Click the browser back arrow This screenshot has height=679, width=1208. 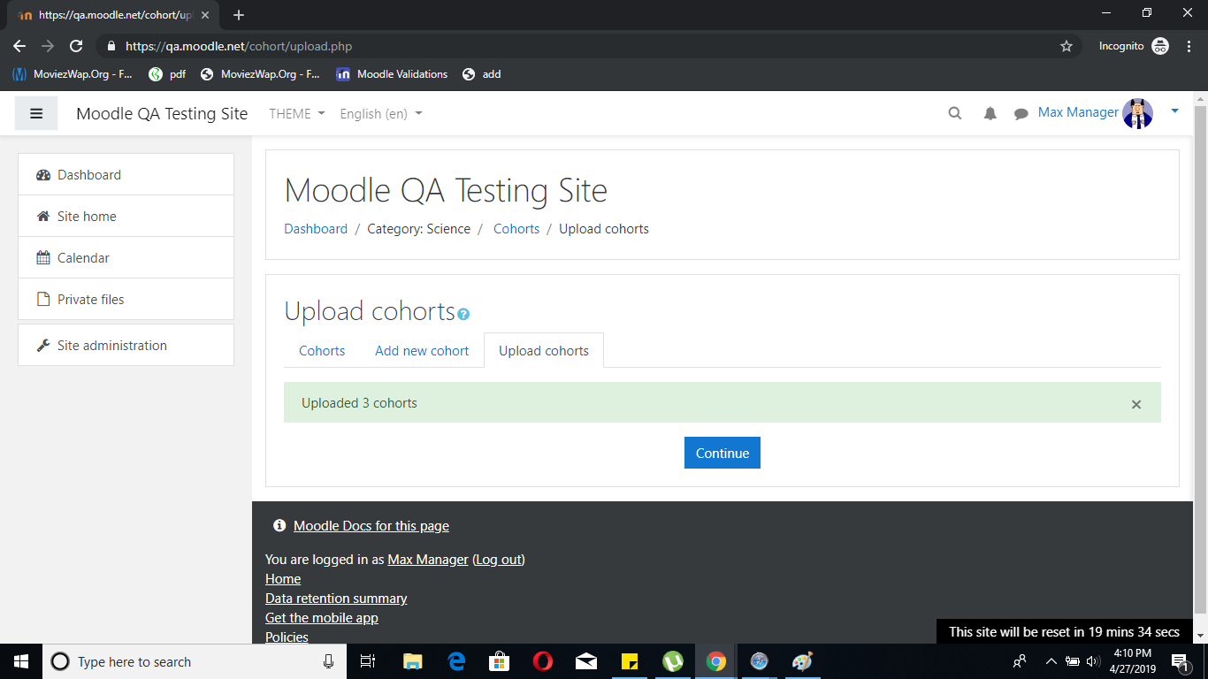coord(19,46)
